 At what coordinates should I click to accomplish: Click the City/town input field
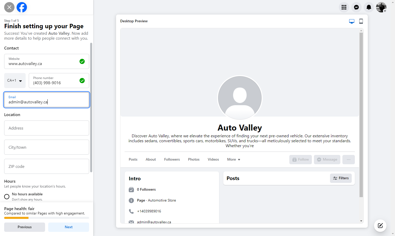pyautogui.click(x=47, y=147)
